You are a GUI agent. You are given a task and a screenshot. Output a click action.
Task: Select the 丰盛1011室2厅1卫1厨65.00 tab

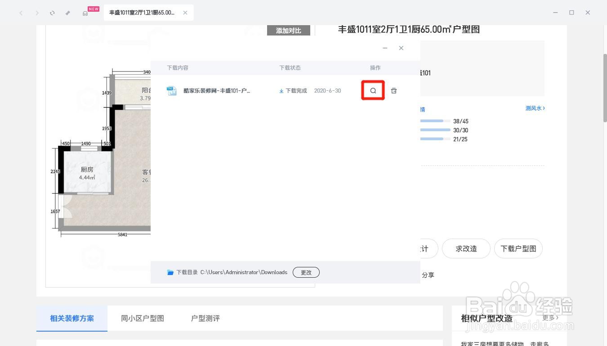point(148,13)
